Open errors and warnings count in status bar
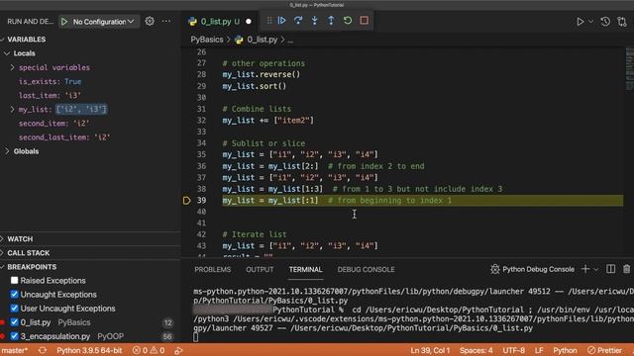Screen dimensions: 634x356 (149, 350)
